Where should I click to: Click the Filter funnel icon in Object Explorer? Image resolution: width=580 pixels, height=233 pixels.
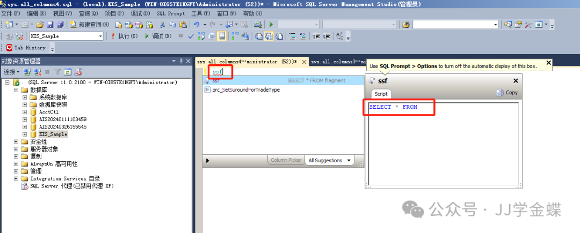click(x=57, y=72)
